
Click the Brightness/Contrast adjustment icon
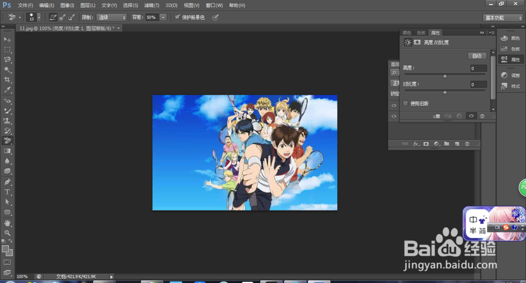pos(408,42)
